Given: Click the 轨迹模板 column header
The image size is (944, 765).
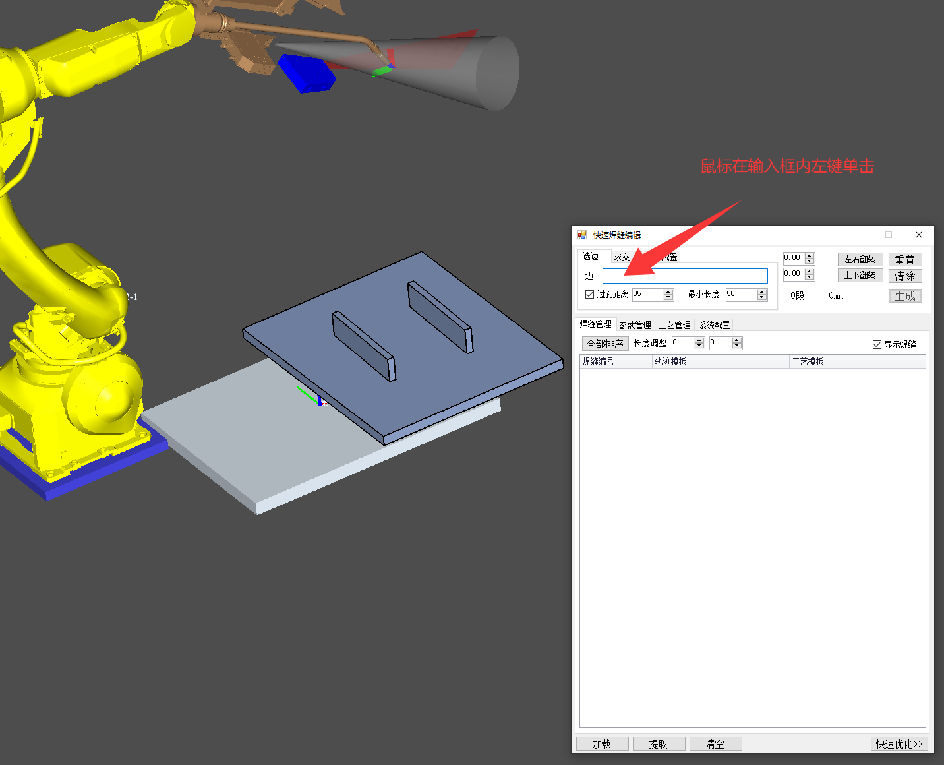Looking at the screenshot, I should pos(721,361).
